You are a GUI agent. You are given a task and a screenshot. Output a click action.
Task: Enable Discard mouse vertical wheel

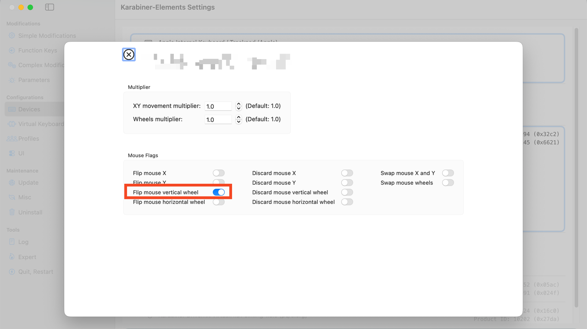pyautogui.click(x=347, y=192)
